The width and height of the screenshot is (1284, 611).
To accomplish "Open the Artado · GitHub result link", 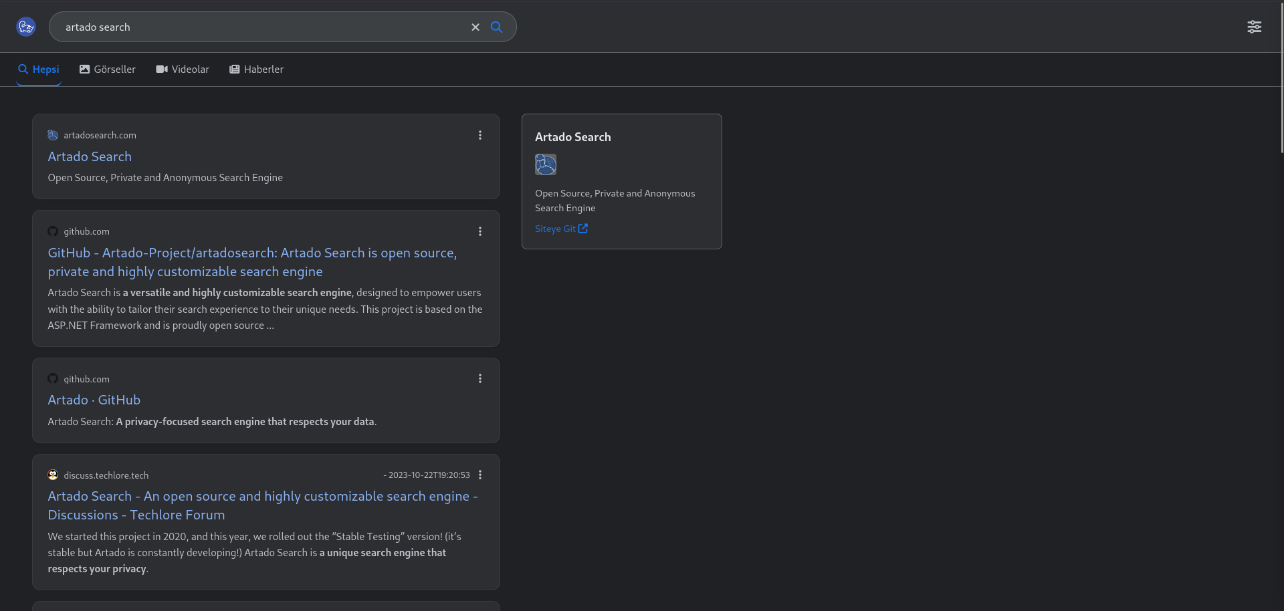I will (x=94, y=400).
